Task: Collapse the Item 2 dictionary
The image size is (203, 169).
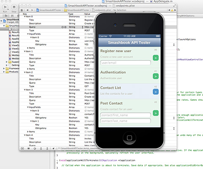Action: pos(25,72)
